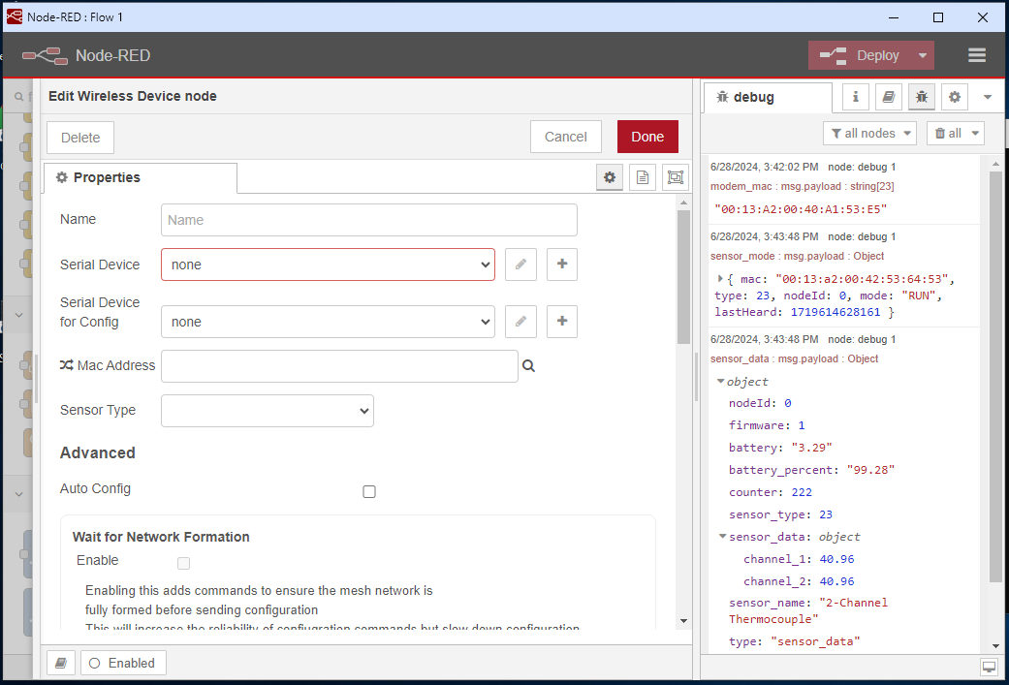Click the channel_1 value 40.96

pos(836,560)
